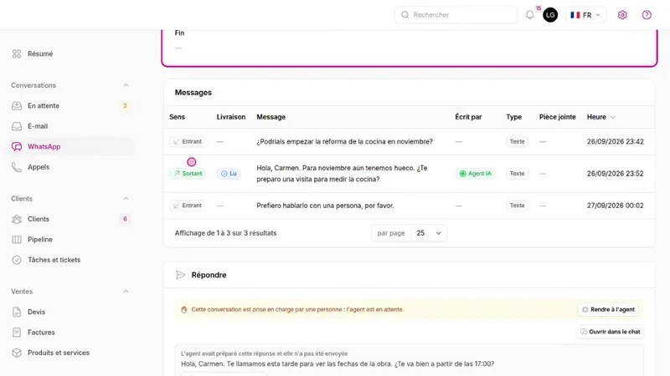Click the En attente inbox icon
Viewport: 670px width, 376px height.
[x=17, y=106]
